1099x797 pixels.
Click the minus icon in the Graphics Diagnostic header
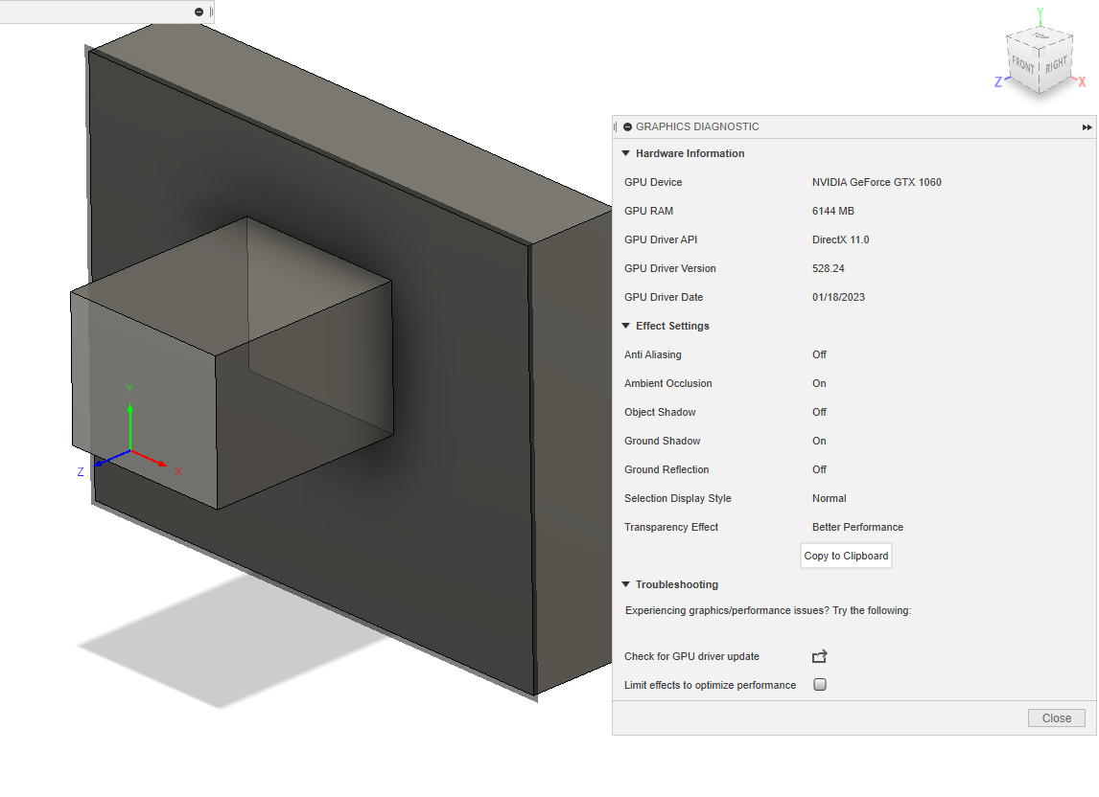(627, 126)
